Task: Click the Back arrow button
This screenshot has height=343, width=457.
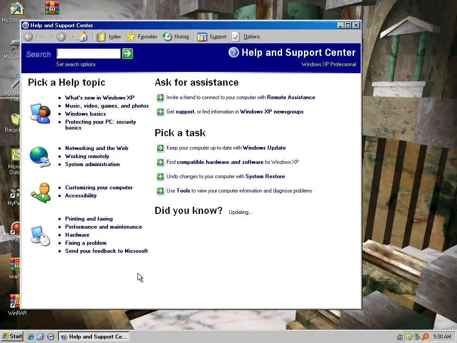Action: (28, 37)
